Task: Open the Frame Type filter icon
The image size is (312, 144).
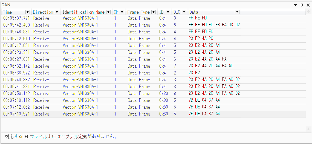Action: [154, 12]
